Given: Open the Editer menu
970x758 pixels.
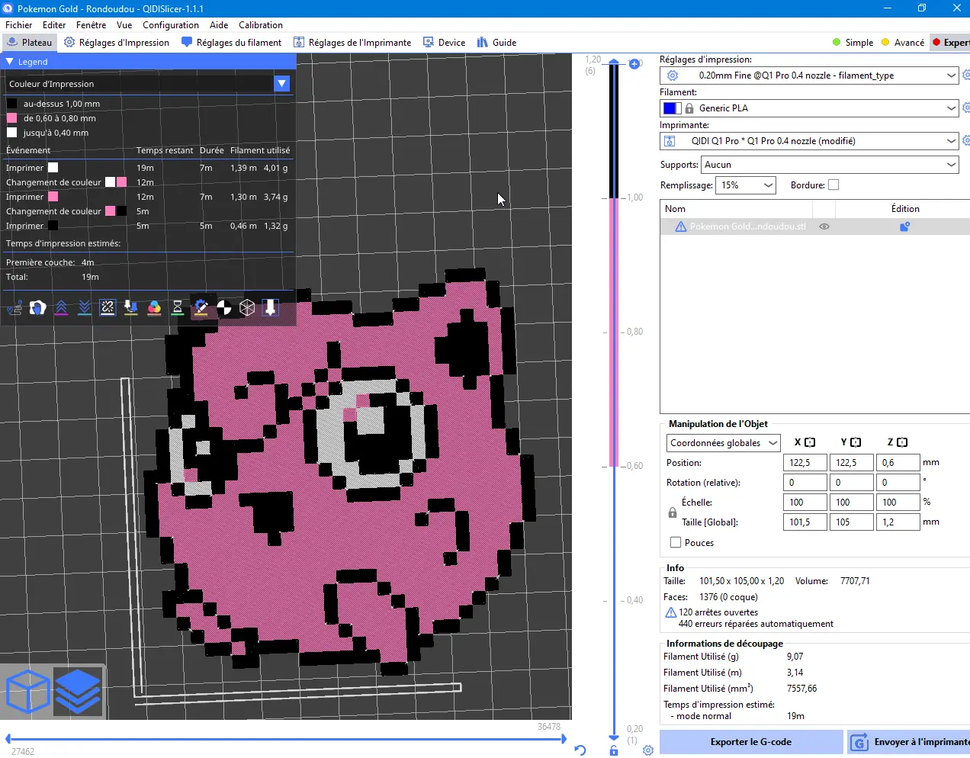Looking at the screenshot, I should point(54,25).
